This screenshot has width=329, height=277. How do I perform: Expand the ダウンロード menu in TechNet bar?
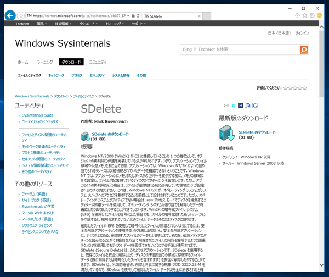(88, 24)
